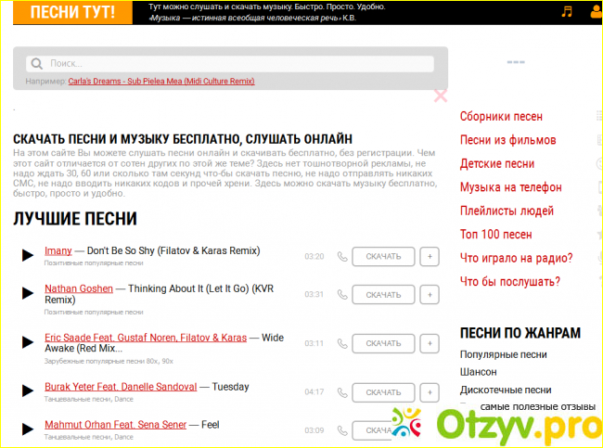The height and width of the screenshot is (448, 603).
Task: Open the Сборники песен menu item
Action: point(501,117)
